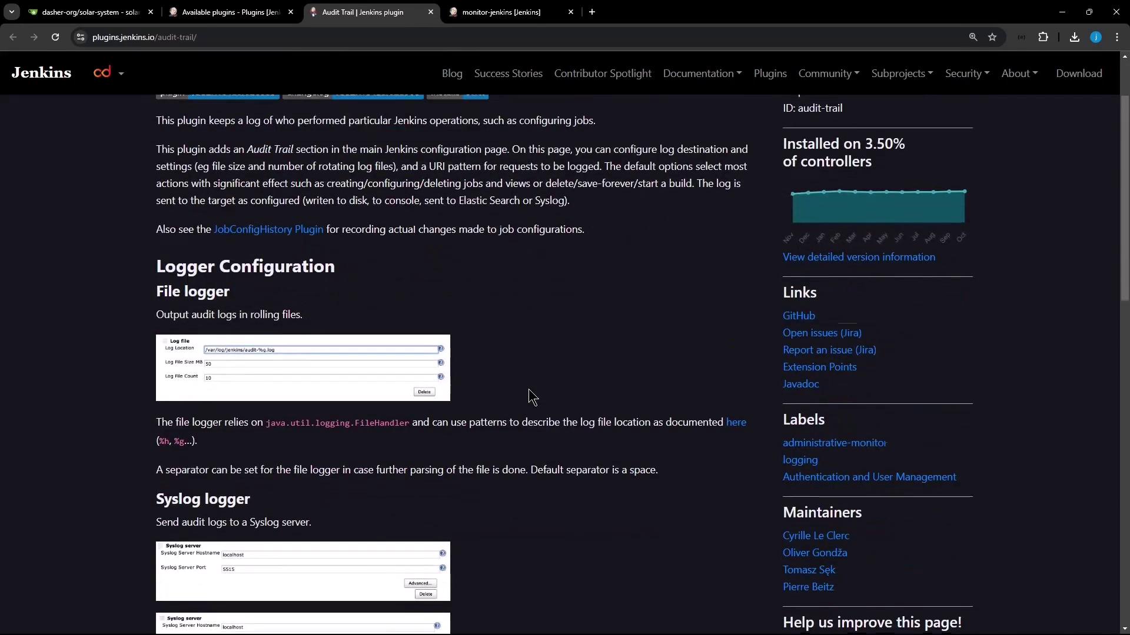The width and height of the screenshot is (1130, 635).
Task: Open JobConfigHistory Plugin link
Action: coord(268,229)
